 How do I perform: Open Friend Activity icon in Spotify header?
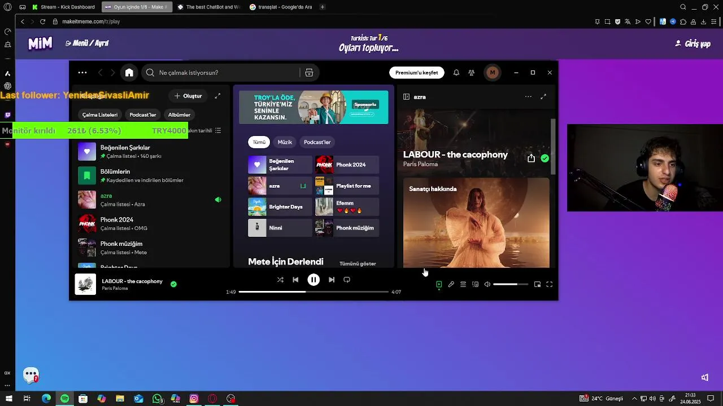coord(472,73)
